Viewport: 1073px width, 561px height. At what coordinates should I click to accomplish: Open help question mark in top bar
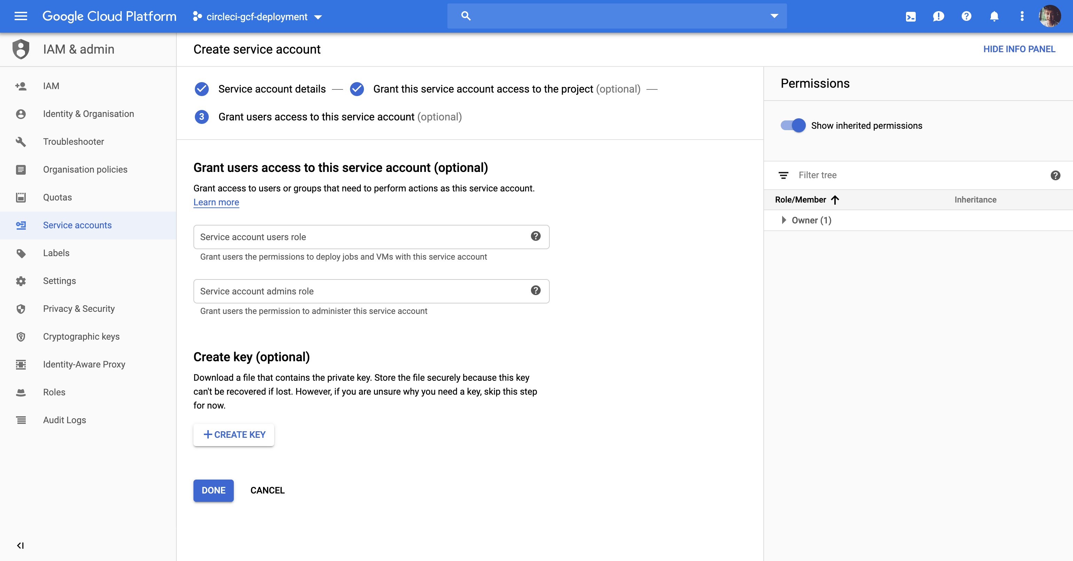tap(966, 16)
